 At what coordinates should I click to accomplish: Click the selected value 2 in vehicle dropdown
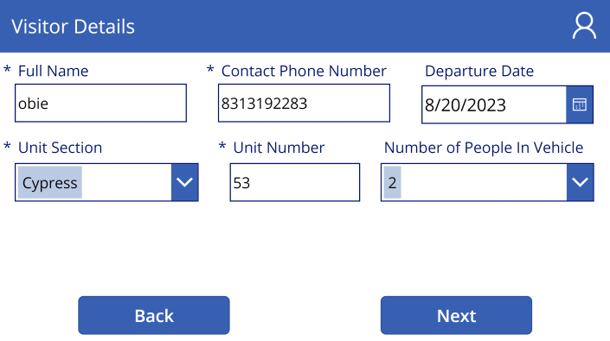click(x=392, y=183)
